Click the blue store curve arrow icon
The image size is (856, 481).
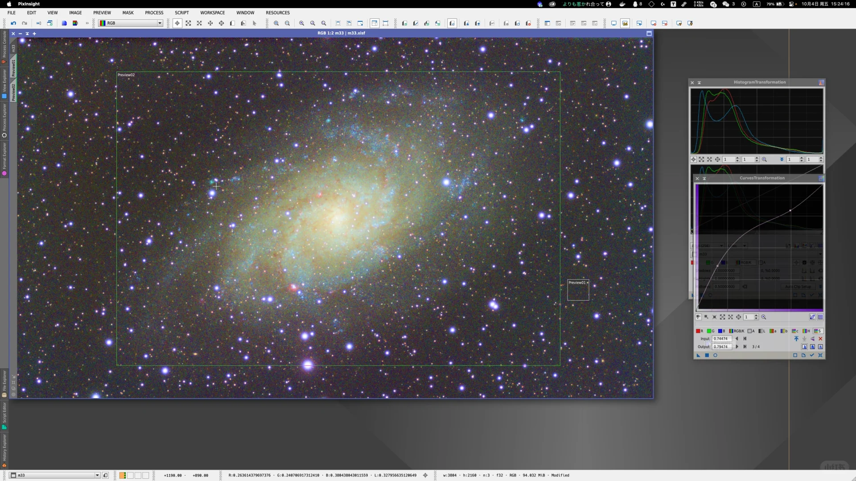coord(796,338)
